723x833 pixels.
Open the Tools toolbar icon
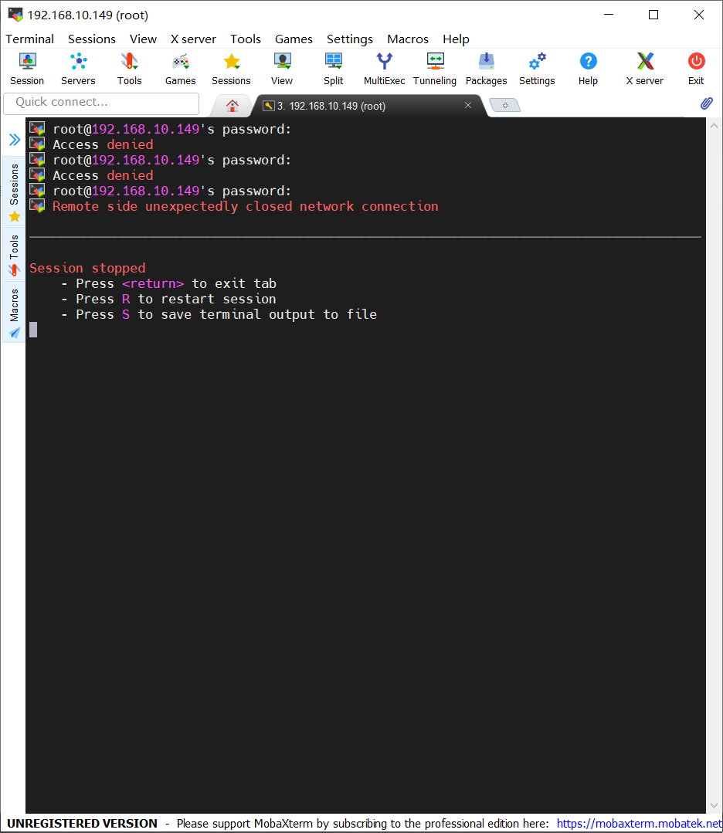coord(129,69)
